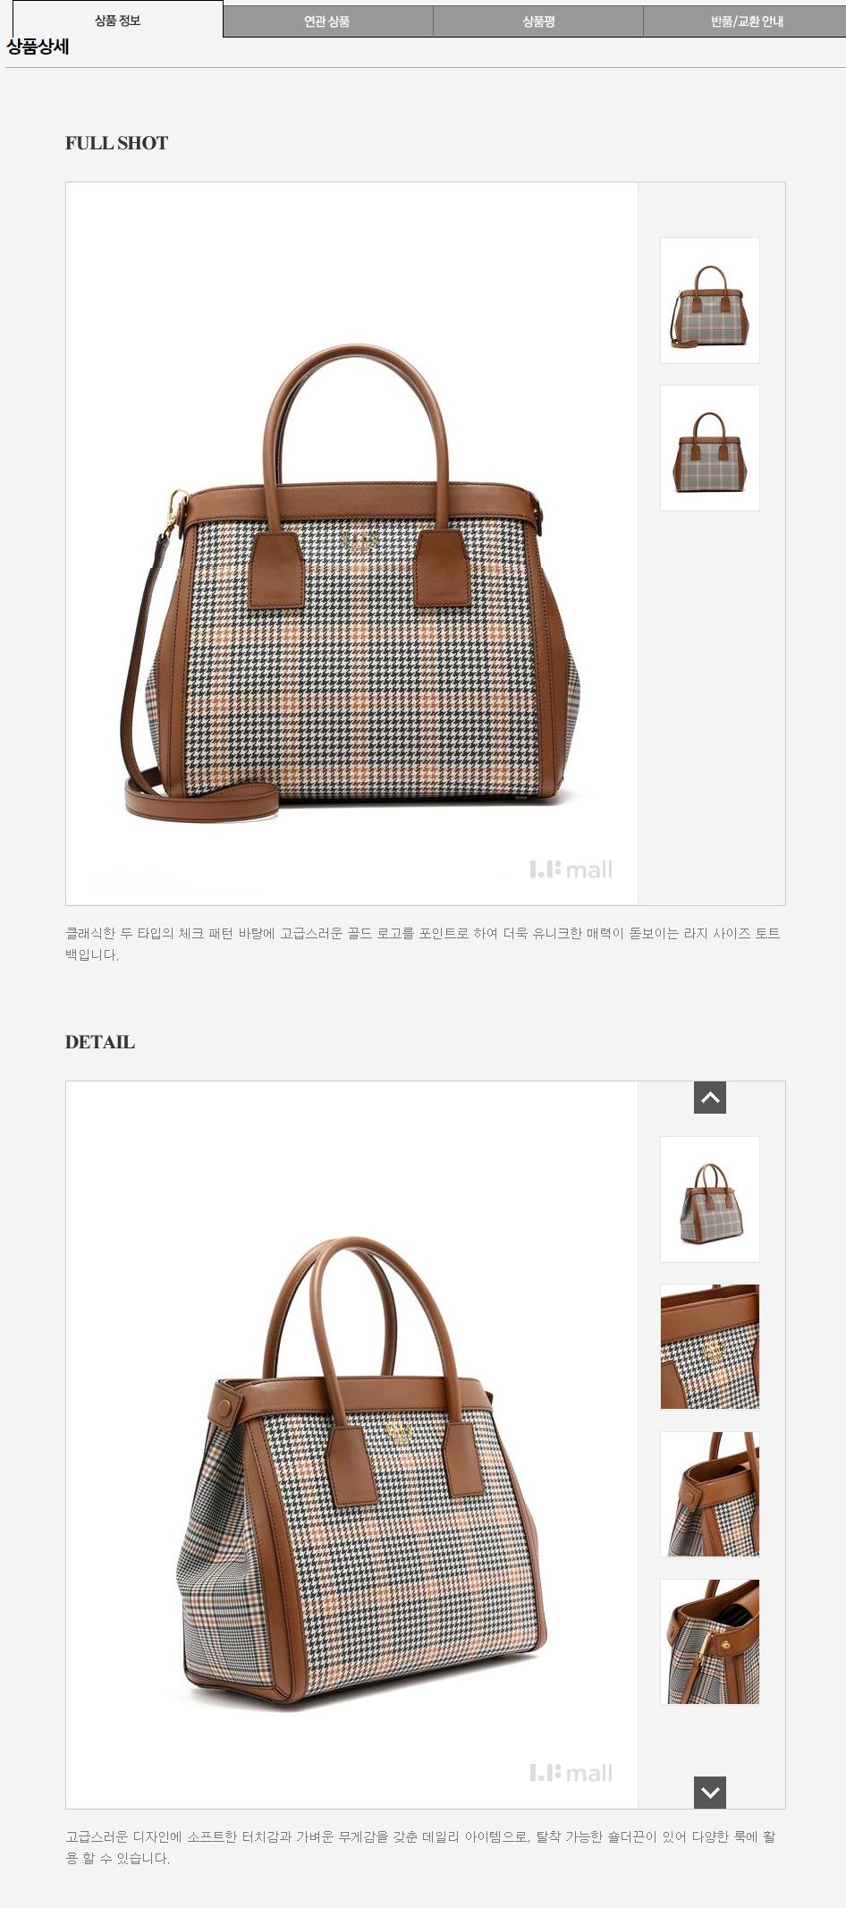Select the side snap button close-up thumbnail
The width and height of the screenshot is (846, 1908).
pos(710,1494)
